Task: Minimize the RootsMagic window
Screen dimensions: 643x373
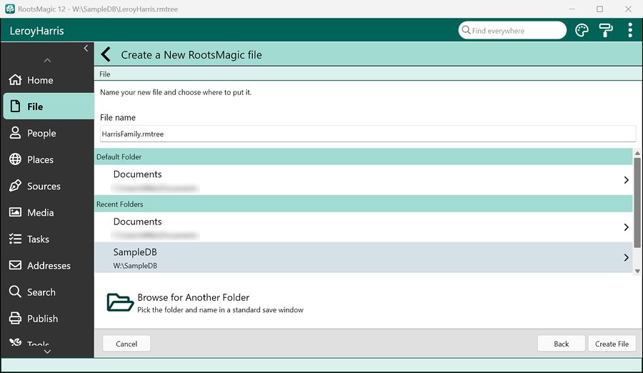Action: tap(572, 9)
